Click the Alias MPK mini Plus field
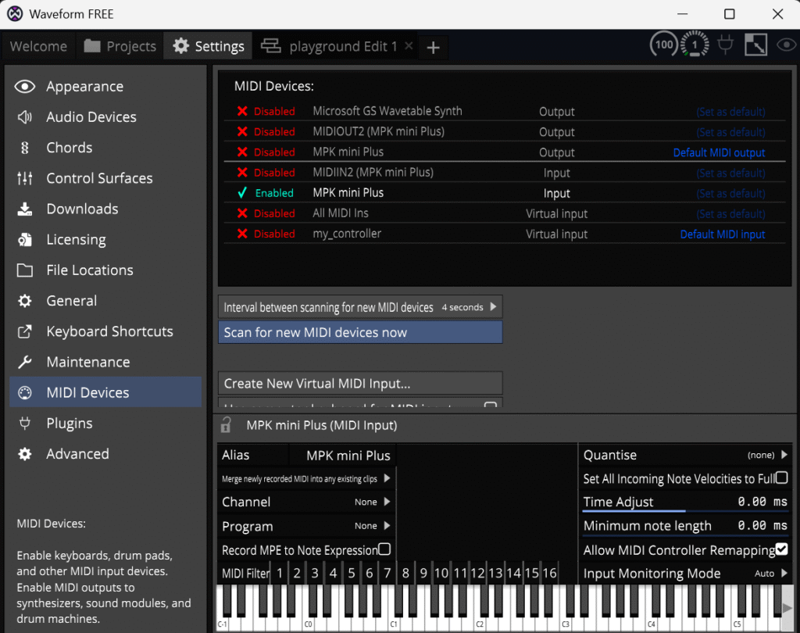This screenshot has width=800, height=633. point(342,456)
